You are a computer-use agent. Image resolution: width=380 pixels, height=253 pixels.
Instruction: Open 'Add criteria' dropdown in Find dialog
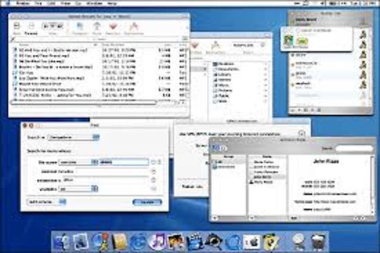point(46,201)
